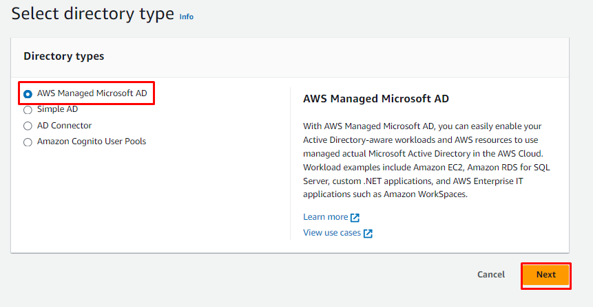Screen dimensions: 593x307
Task: Click the Amazon Cognito User Pools label text
Action: click(92, 141)
